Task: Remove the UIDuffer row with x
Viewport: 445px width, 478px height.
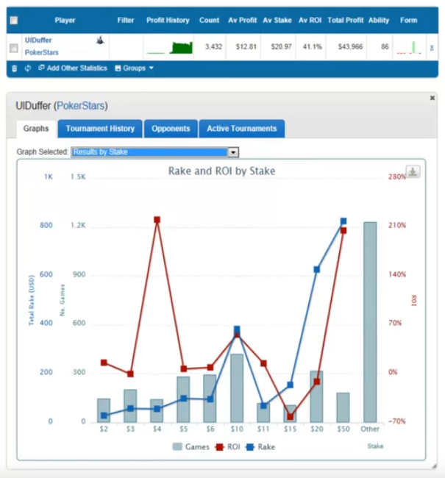Action: point(432,47)
